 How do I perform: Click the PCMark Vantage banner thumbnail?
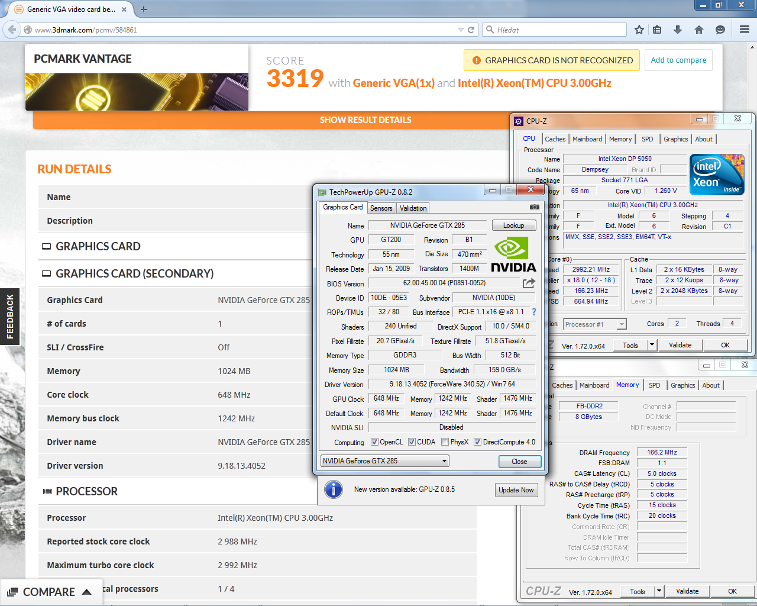pos(137,92)
